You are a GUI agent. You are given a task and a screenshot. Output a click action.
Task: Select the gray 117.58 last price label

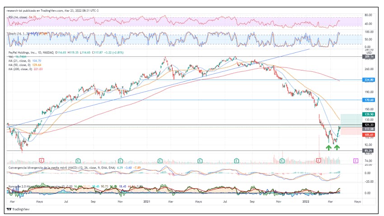pyautogui.click(x=369, y=129)
